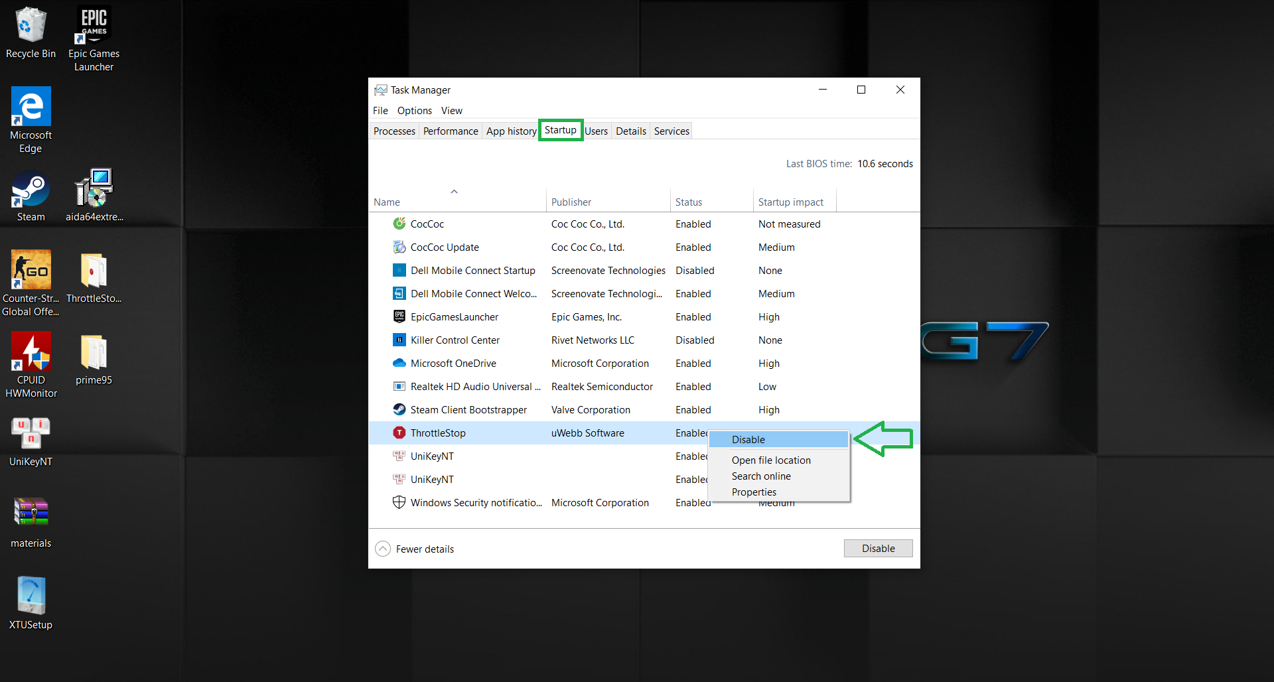The width and height of the screenshot is (1274, 682).
Task: Click the 'Not measured' startup impact cell
Action: coord(789,224)
